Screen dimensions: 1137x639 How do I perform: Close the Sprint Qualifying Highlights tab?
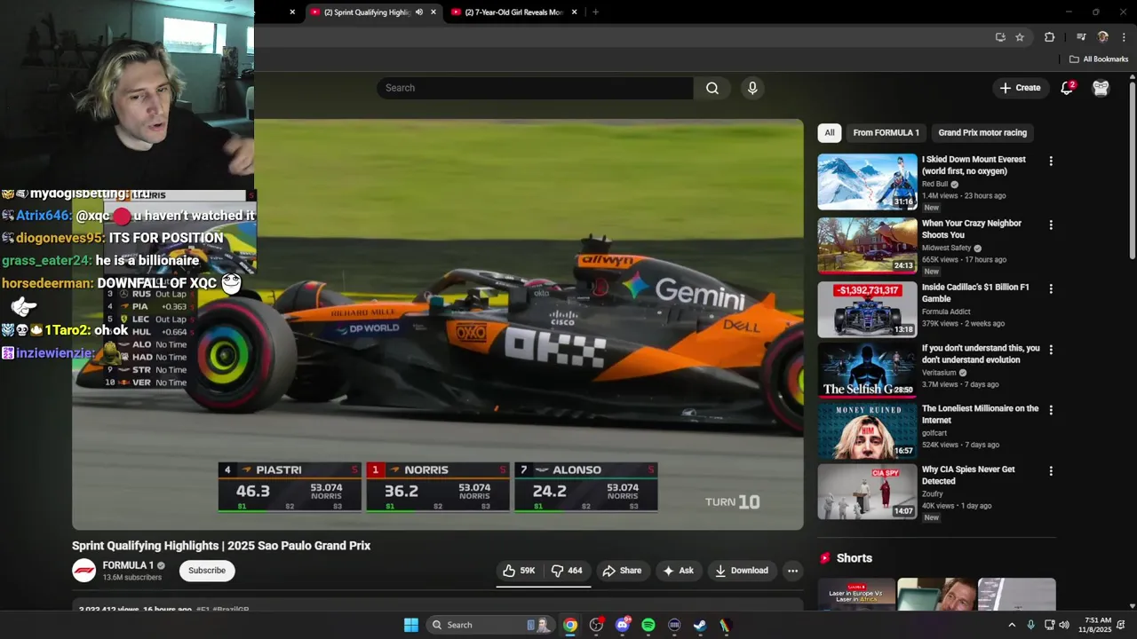pyautogui.click(x=433, y=12)
